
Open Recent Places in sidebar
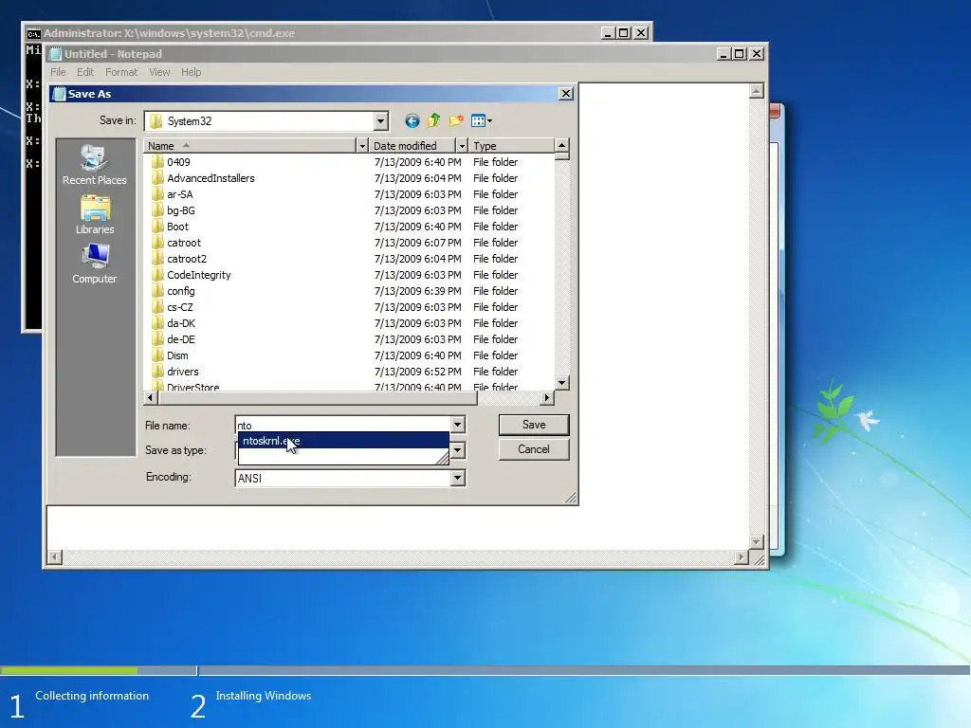(x=94, y=165)
